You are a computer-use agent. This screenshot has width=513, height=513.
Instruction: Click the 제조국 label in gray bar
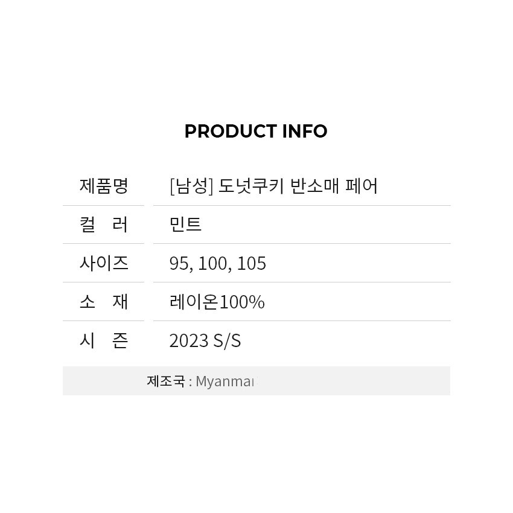(x=165, y=381)
